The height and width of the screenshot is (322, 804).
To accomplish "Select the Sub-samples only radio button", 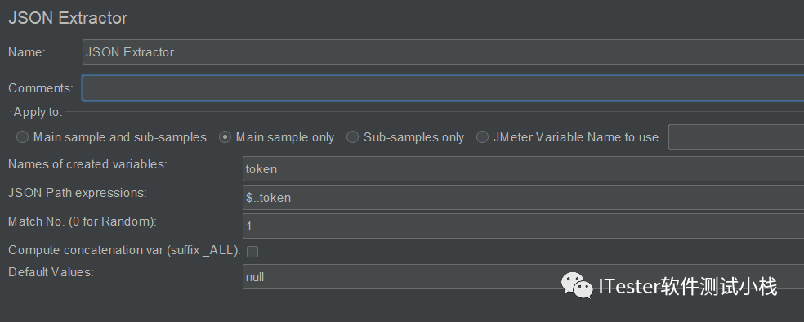I will 352,137.
